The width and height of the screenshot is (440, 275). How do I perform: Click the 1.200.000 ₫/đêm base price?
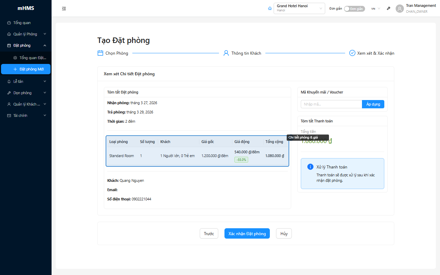tap(215, 156)
